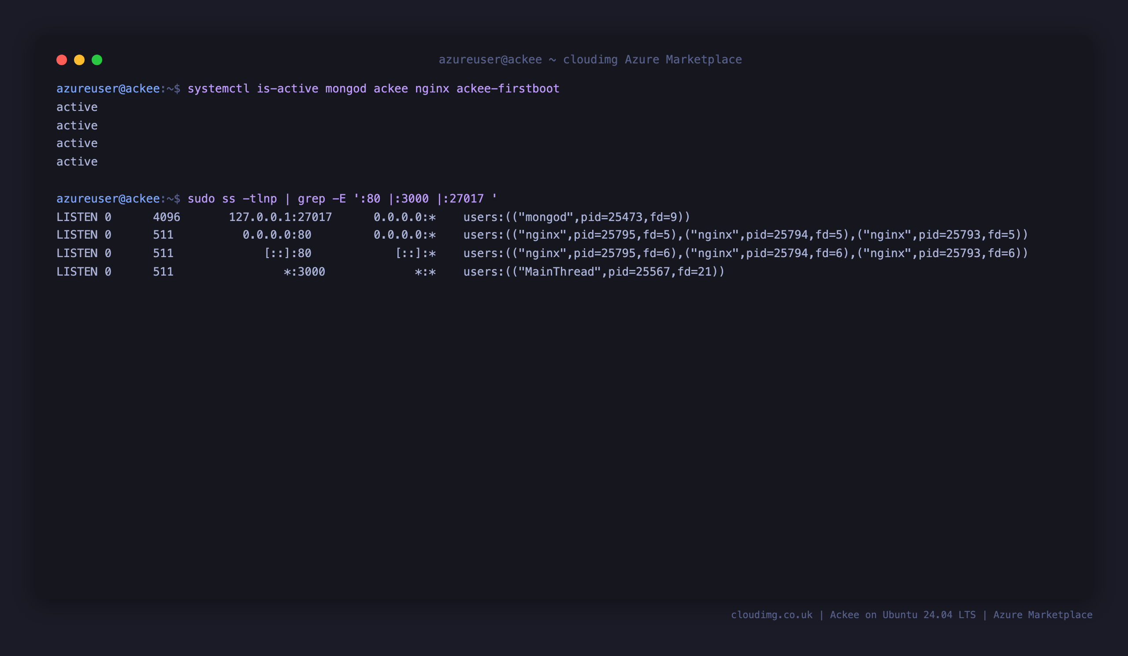Click the grep pattern ':80 |:3000 |:27017 '
The width and height of the screenshot is (1128, 656).
[x=425, y=199]
